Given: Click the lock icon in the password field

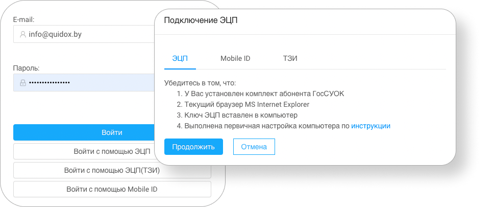Looking at the screenshot, I should pos(22,83).
